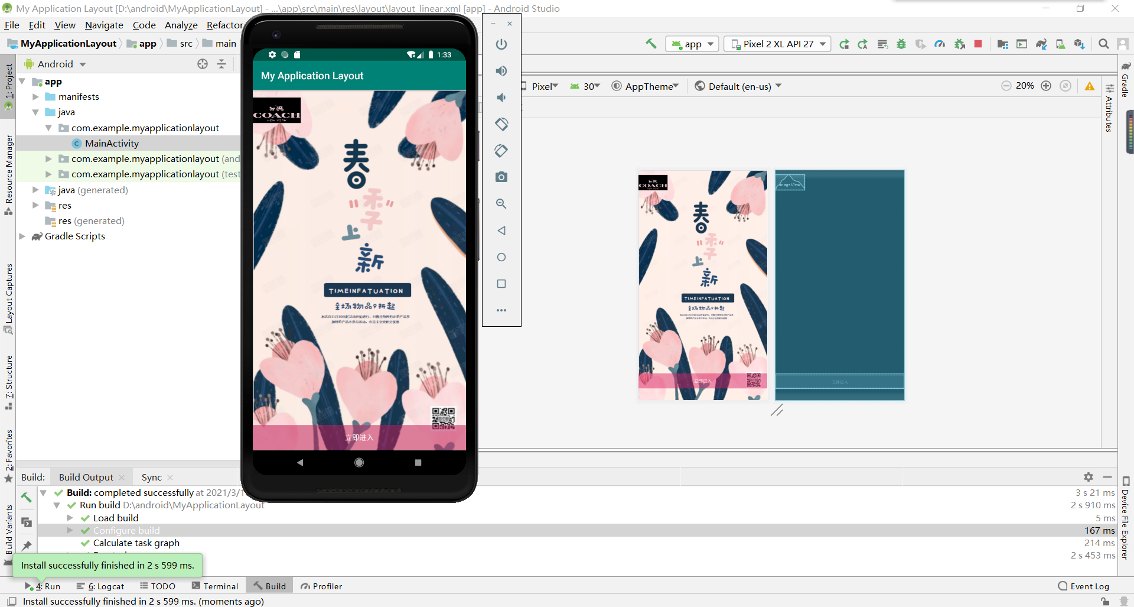The image size is (1134, 607).
Task: Click the Debug app bug icon
Action: tap(901, 44)
